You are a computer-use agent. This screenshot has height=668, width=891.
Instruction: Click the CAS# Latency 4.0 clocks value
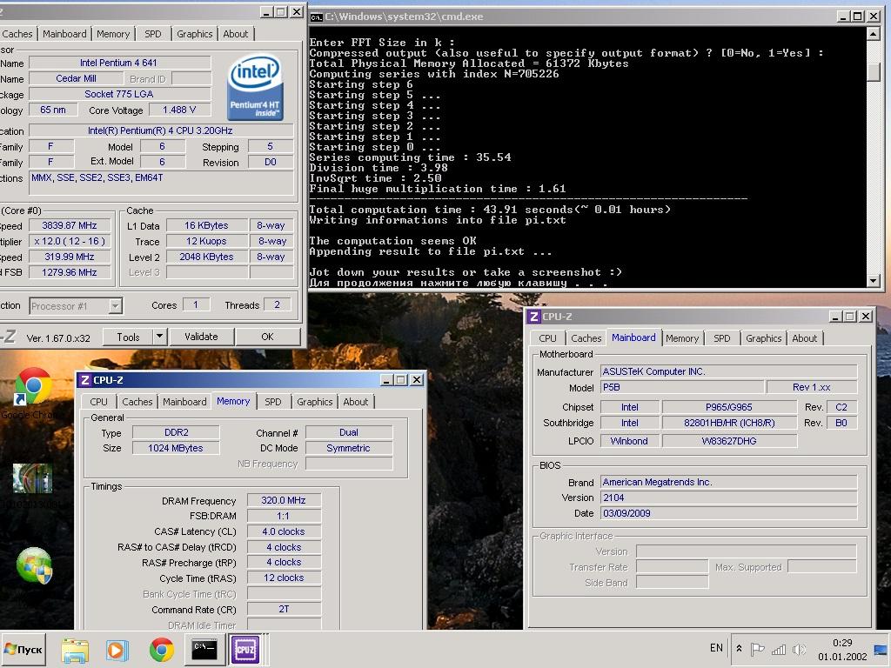(284, 531)
